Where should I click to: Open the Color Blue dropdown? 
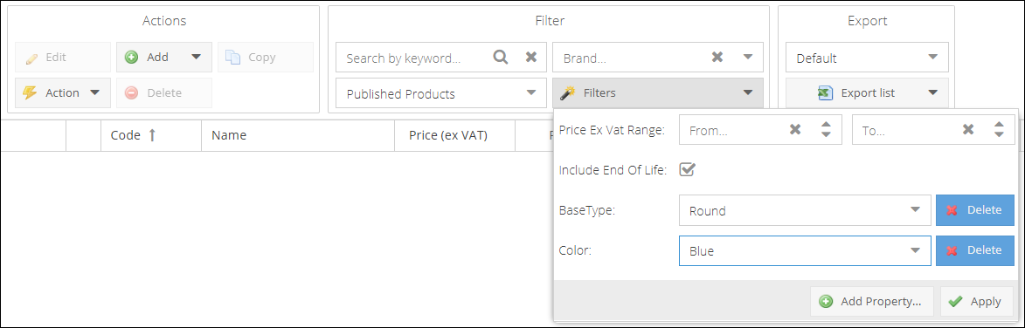point(805,250)
